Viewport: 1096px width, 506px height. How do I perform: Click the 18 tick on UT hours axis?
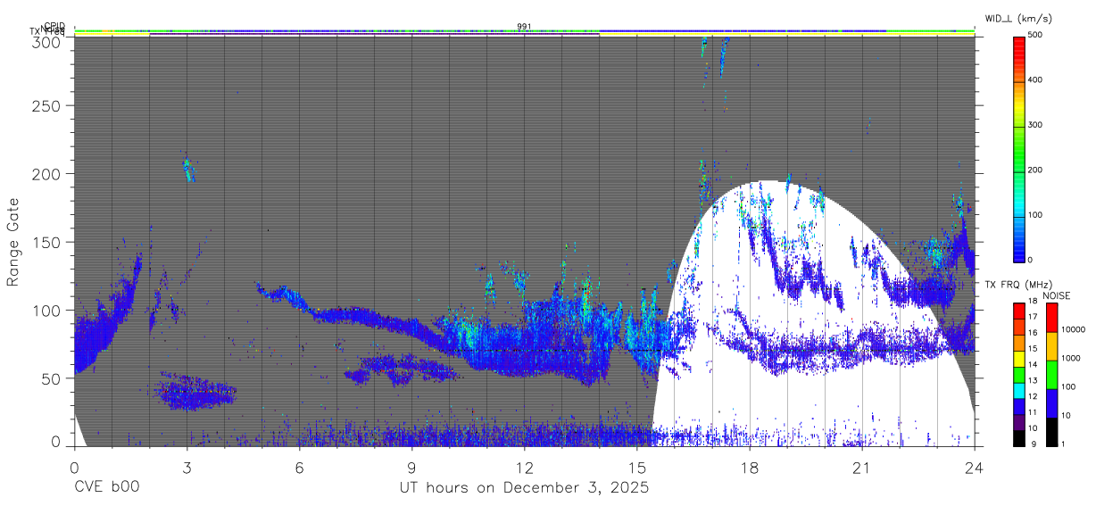point(750,467)
